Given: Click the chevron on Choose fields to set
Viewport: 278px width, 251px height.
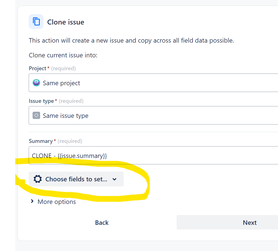Looking at the screenshot, I should (x=114, y=179).
